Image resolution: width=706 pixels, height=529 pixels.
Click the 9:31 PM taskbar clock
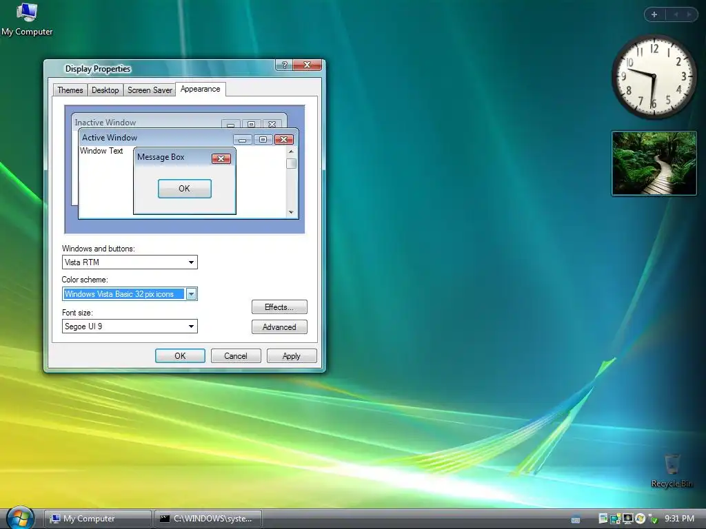tap(679, 519)
